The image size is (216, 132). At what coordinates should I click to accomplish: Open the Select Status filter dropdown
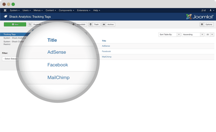point(10,58)
